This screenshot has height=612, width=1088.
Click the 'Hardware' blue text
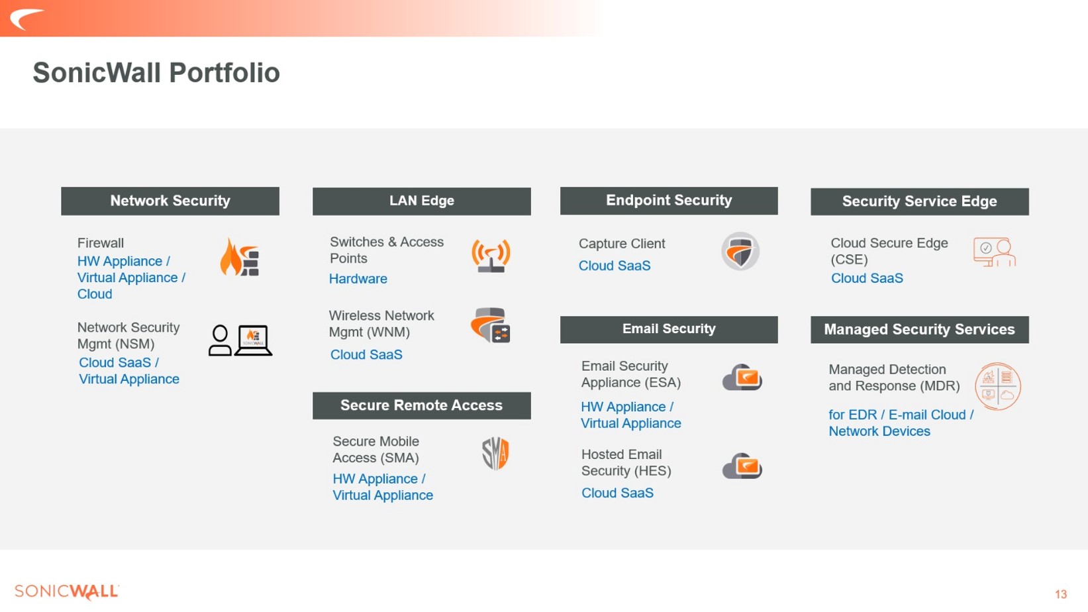(358, 279)
